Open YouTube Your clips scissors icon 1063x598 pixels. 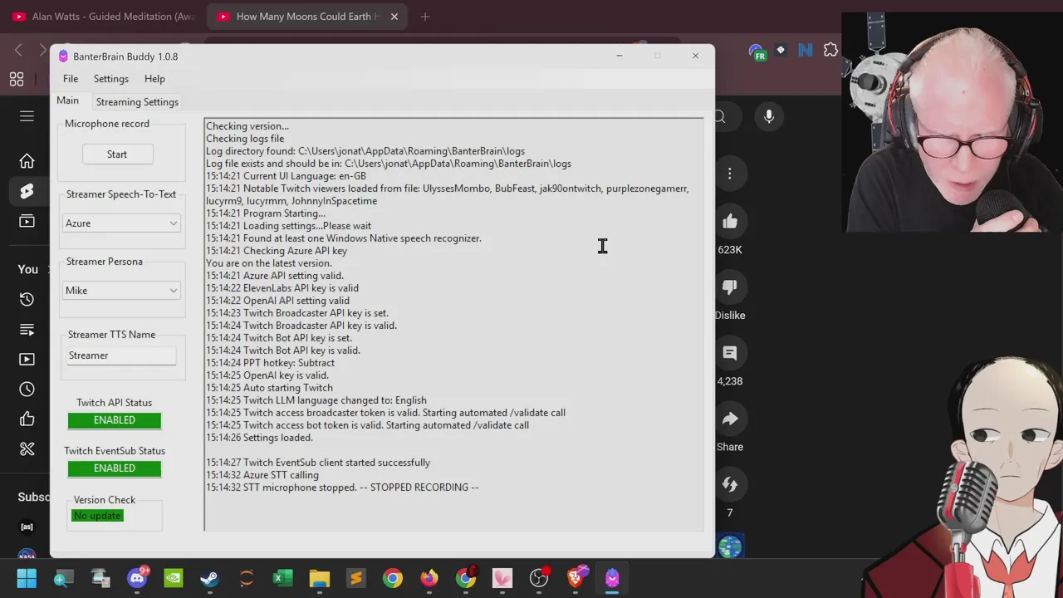27,449
